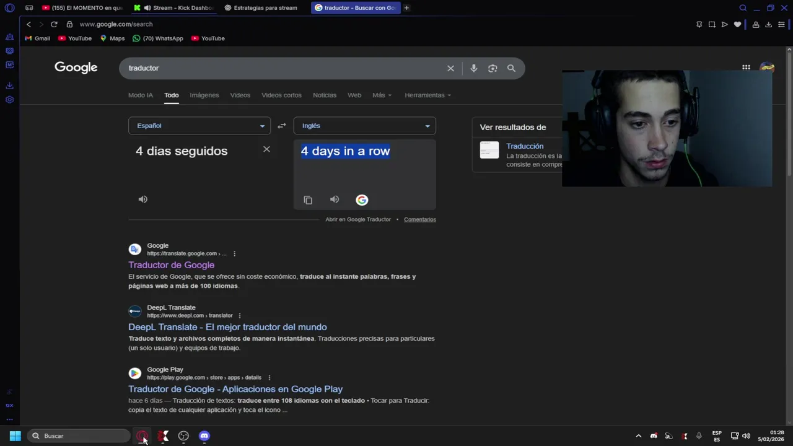Switch to the Noticias search tab

(325, 95)
